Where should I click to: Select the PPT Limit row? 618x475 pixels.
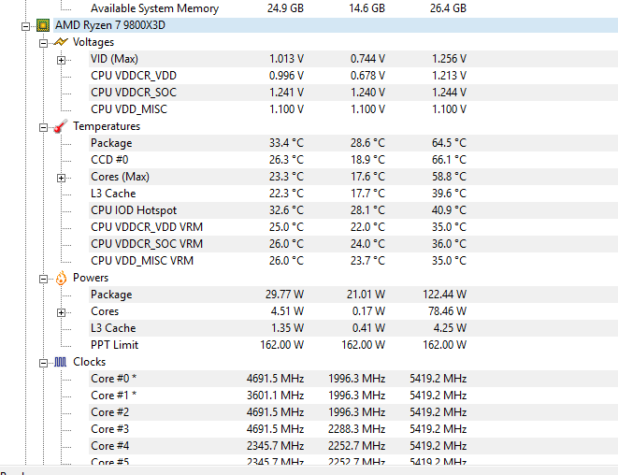click(353, 345)
